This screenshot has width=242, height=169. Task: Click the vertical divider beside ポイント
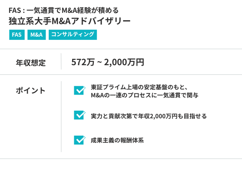tap(61, 117)
